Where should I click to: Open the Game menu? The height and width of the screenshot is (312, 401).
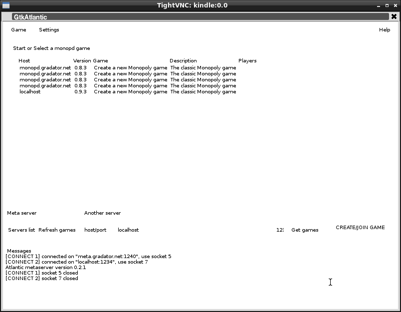(x=18, y=29)
